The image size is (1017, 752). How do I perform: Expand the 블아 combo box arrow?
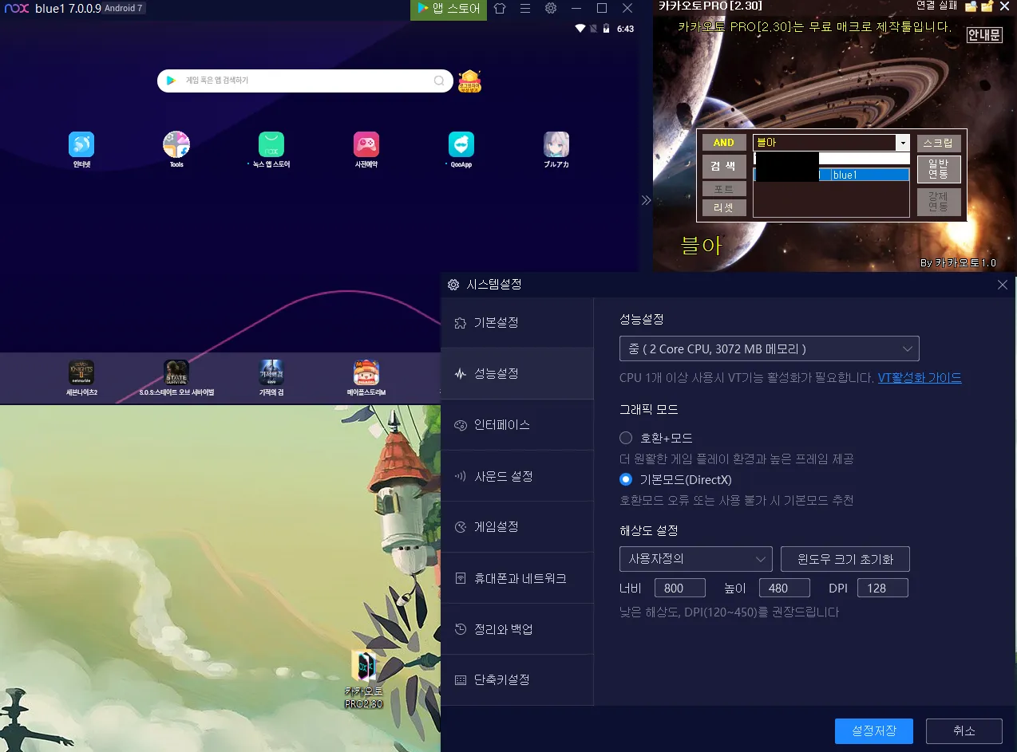(x=902, y=143)
